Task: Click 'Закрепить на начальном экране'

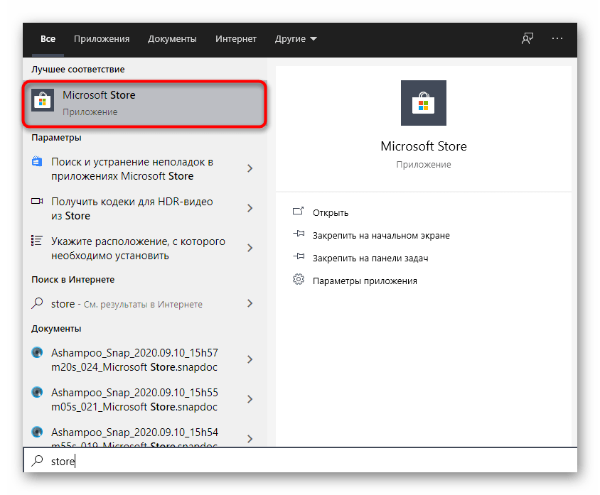Action: 381,235
